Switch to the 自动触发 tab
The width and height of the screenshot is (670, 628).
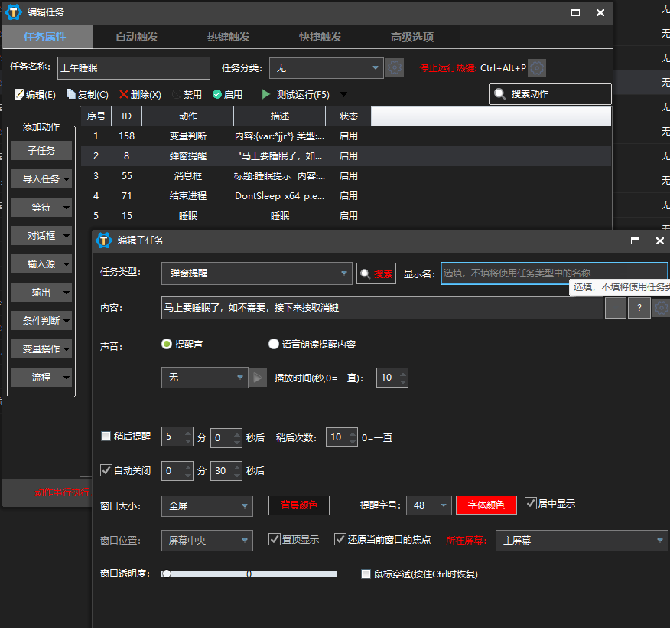point(137,37)
